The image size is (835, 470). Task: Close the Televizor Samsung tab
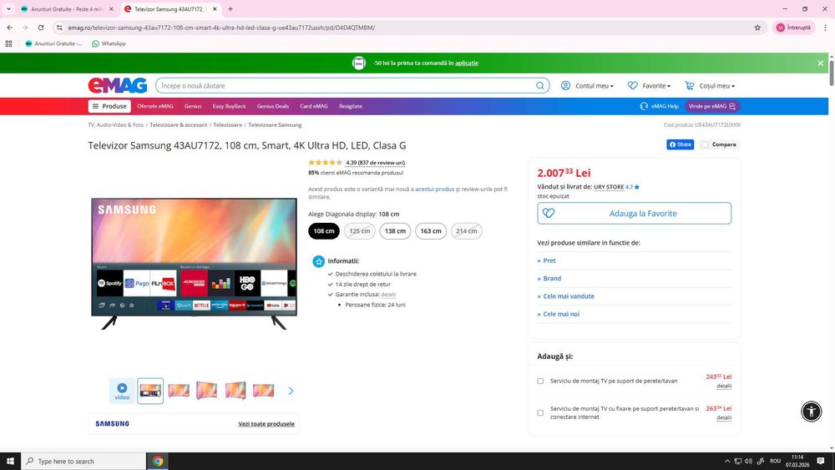[x=215, y=9]
